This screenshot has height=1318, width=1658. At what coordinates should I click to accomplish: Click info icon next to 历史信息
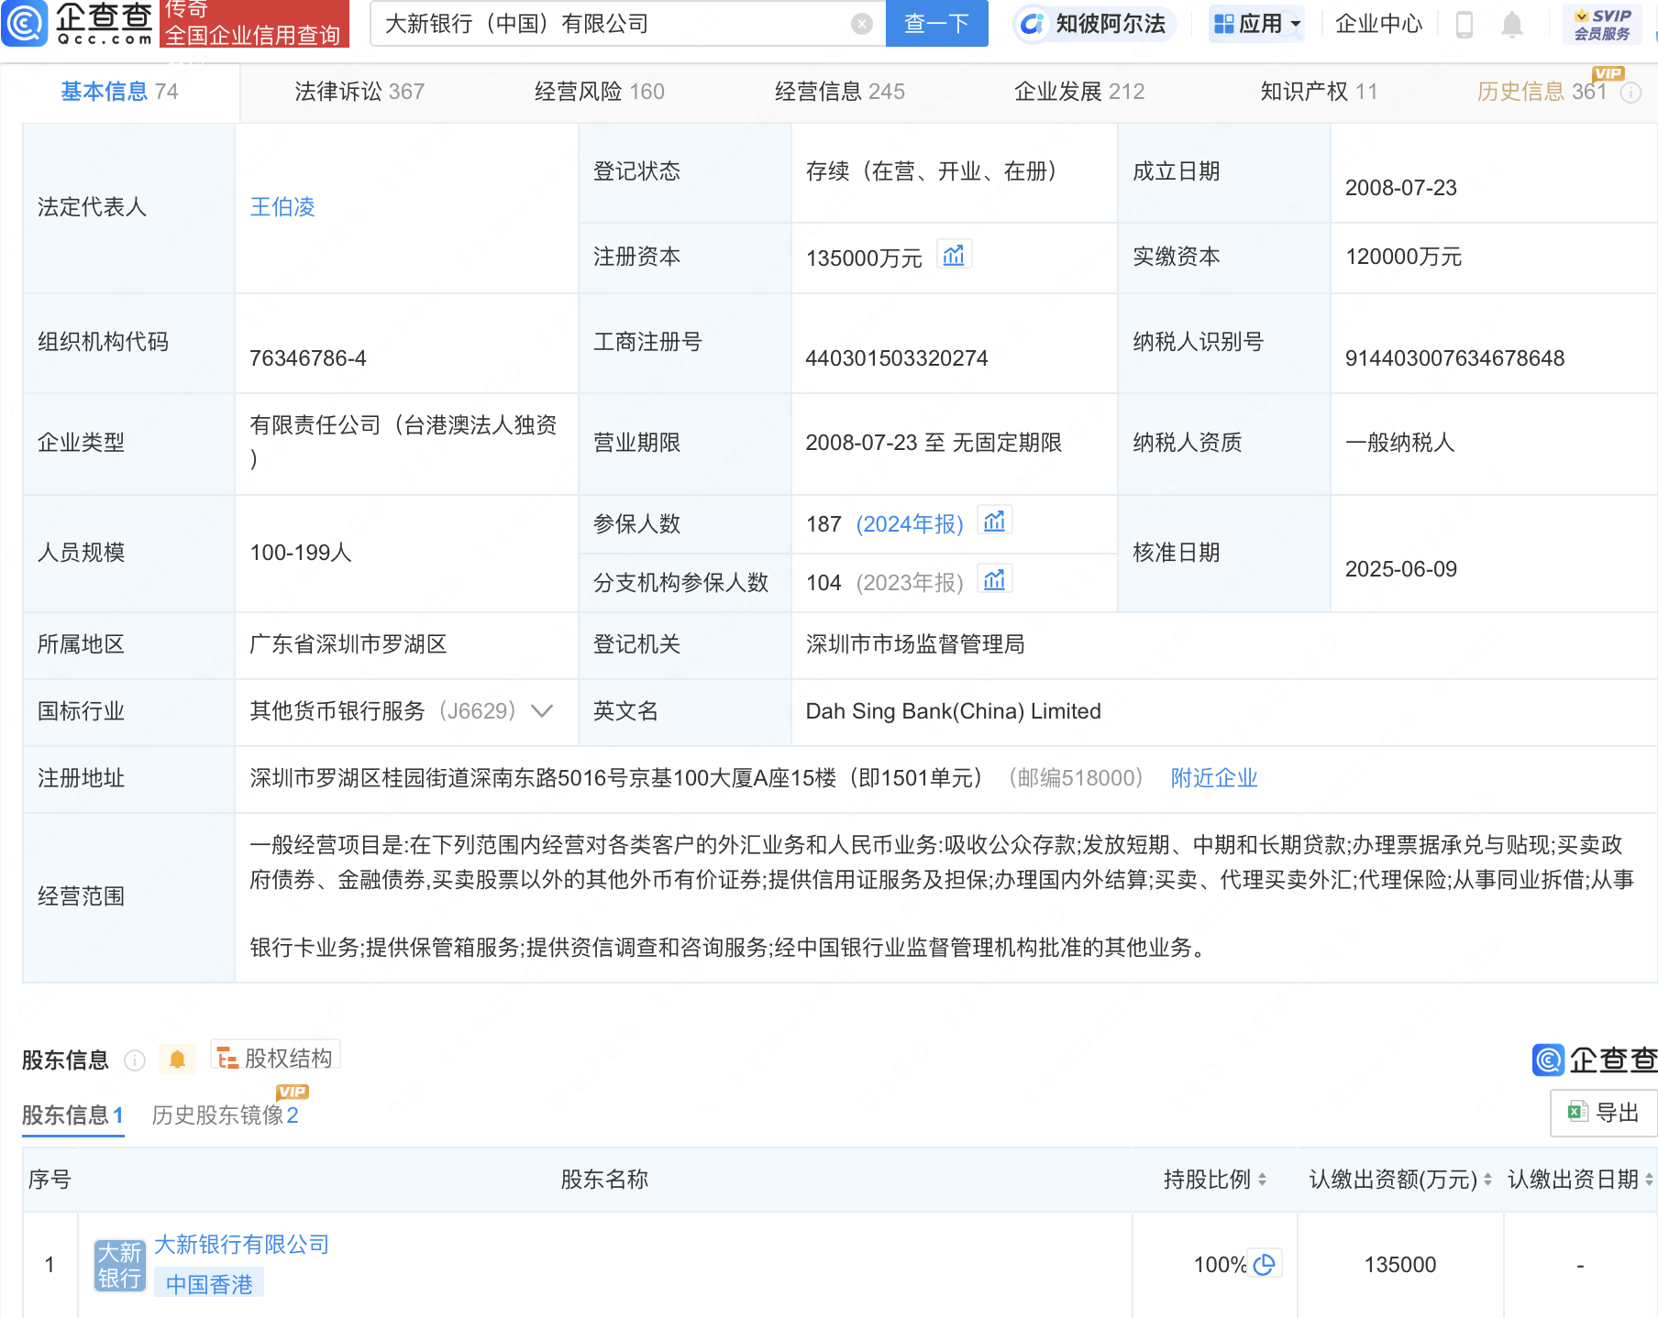pyautogui.click(x=1630, y=93)
